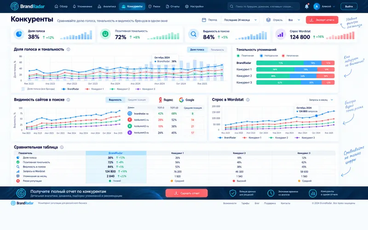Click the smiley icon in Позитивная тональность card
This screenshot has height=230, width=368.
105,34
